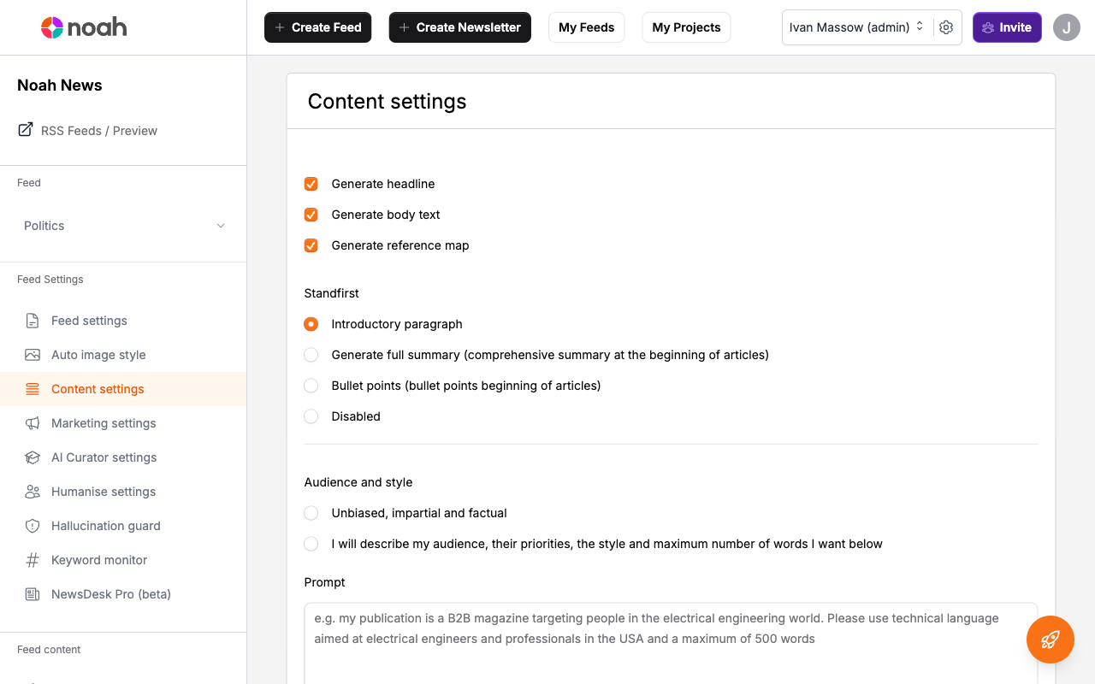Image resolution: width=1095 pixels, height=684 pixels.
Task: Select the Bullet points standfirst option
Action: click(311, 386)
